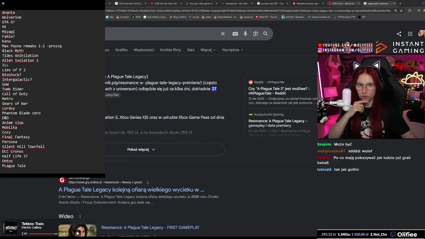The width and height of the screenshot is (425, 239).
Task: Open the Google apps grid
Action: click(410, 34)
